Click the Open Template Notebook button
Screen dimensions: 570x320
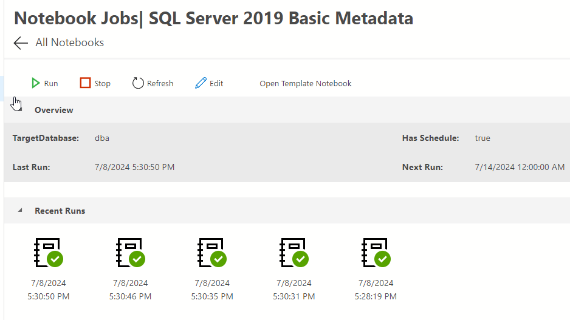pyautogui.click(x=306, y=84)
